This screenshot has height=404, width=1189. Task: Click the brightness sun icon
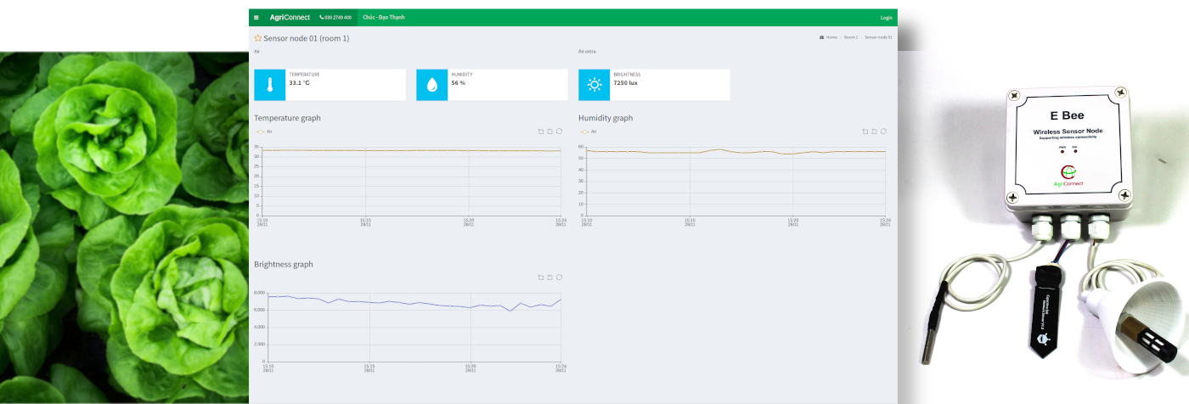[594, 85]
